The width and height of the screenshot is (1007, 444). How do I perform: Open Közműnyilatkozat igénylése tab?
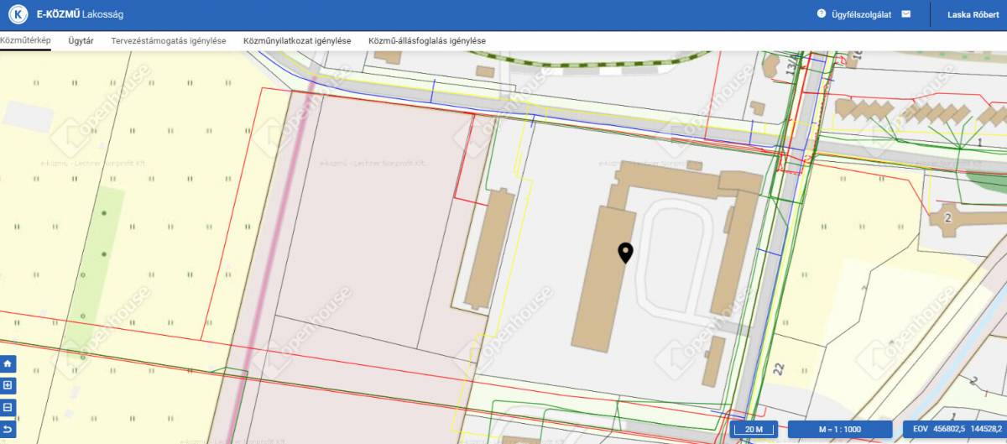296,40
